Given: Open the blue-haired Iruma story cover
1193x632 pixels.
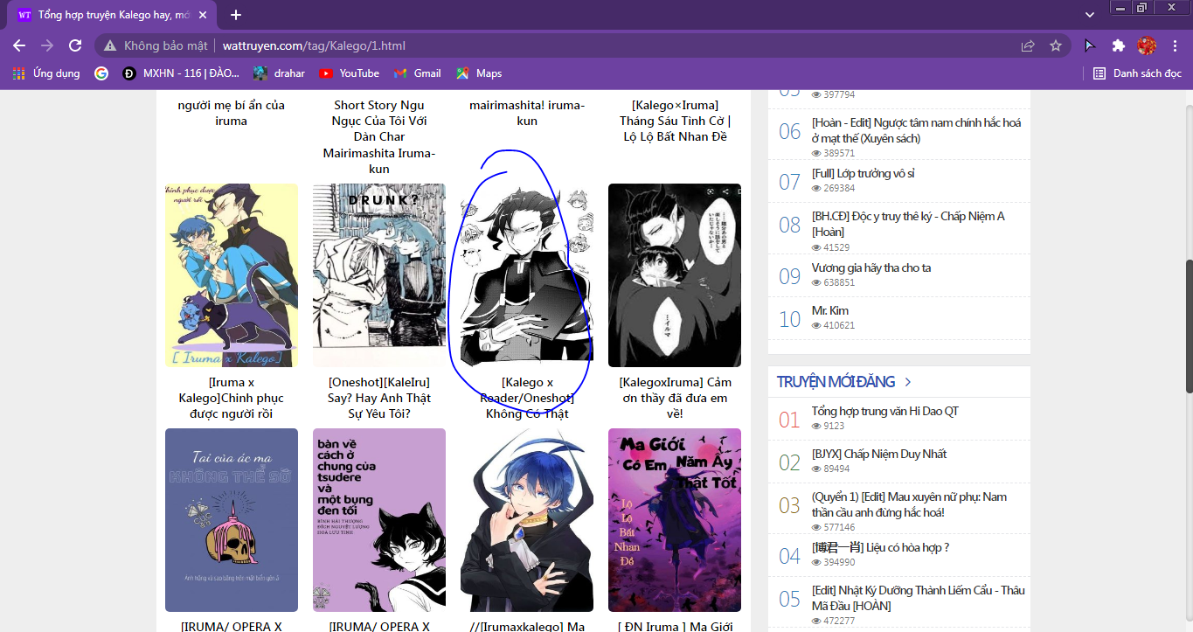Looking at the screenshot, I should tap(527, 520).
